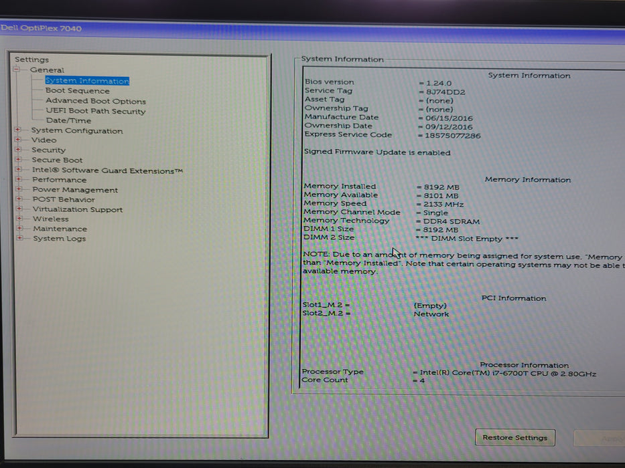Expand the POST Behavior section

click(19, 199)
